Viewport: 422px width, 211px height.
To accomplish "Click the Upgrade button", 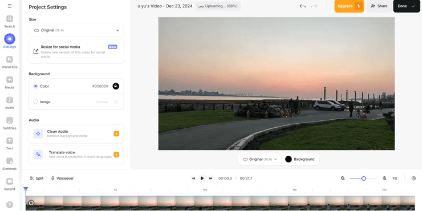I will click(x=349, y=6).
